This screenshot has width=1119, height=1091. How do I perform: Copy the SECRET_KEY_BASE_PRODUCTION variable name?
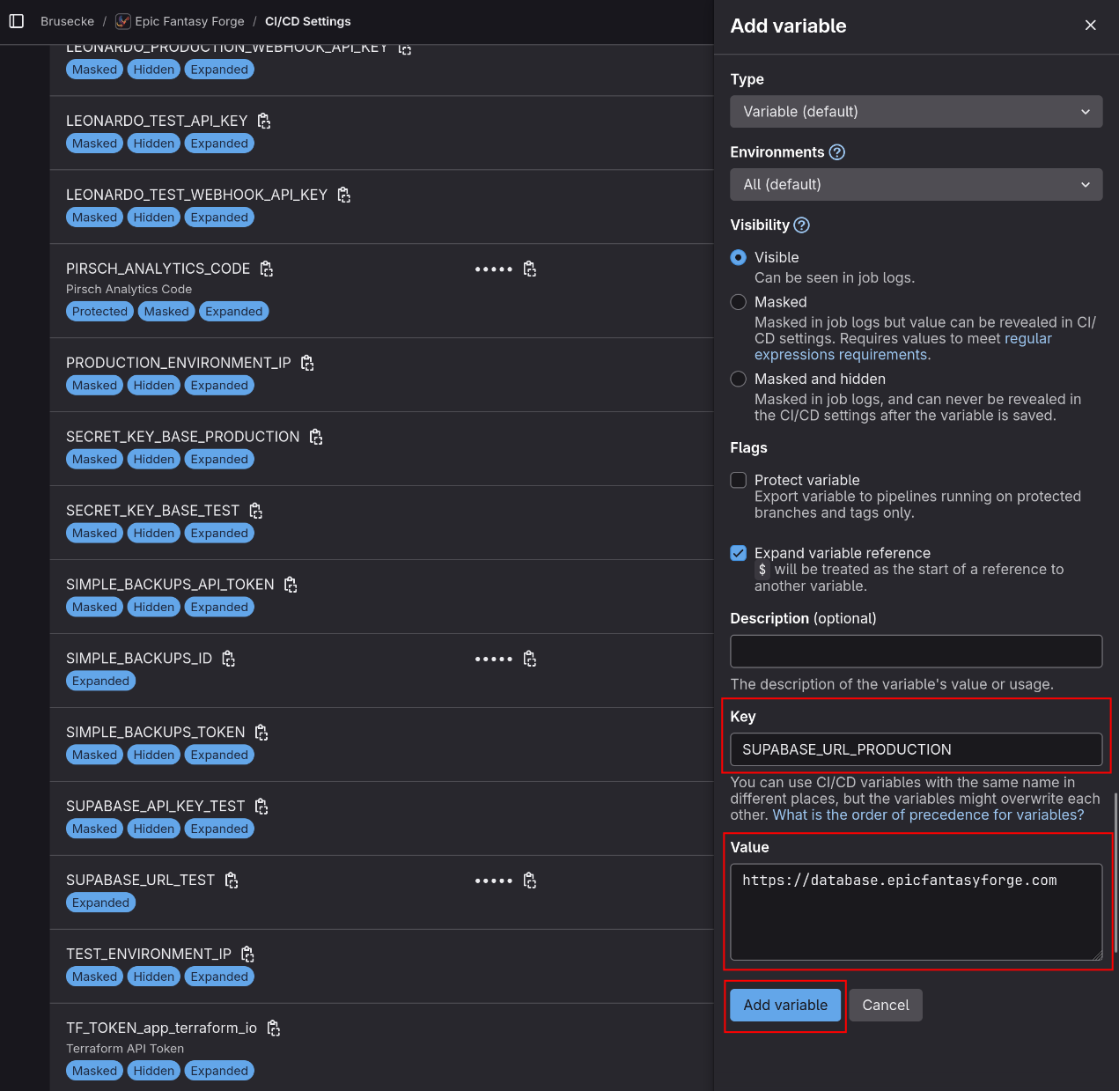(315, 436)
